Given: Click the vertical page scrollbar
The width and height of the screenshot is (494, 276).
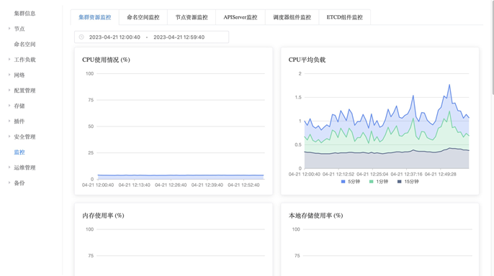Looking at the screenshot, I should (x=493, y=47).
